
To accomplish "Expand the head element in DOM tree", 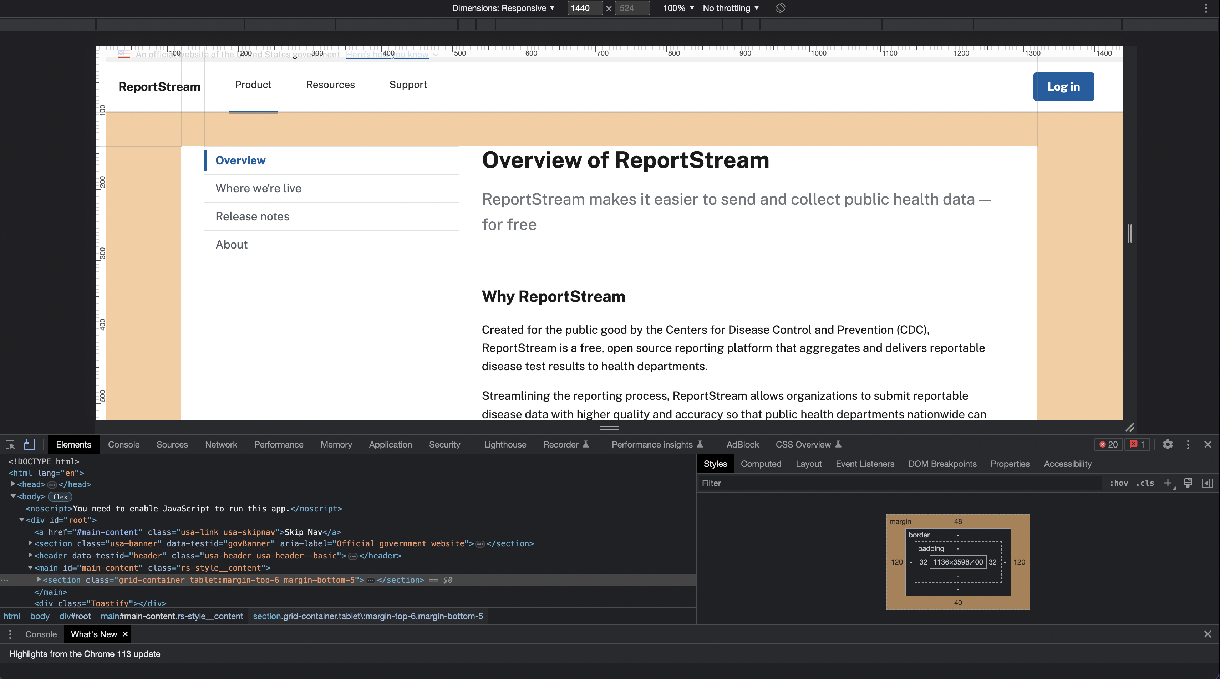I will pyautogui.click(x=13, y=484).
